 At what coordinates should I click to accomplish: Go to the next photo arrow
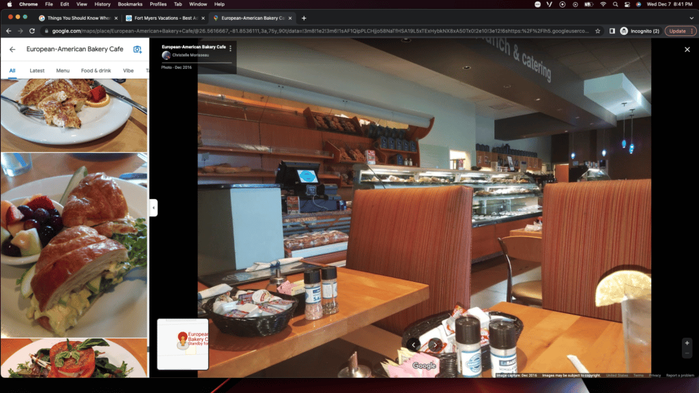[x=436, y=345]
